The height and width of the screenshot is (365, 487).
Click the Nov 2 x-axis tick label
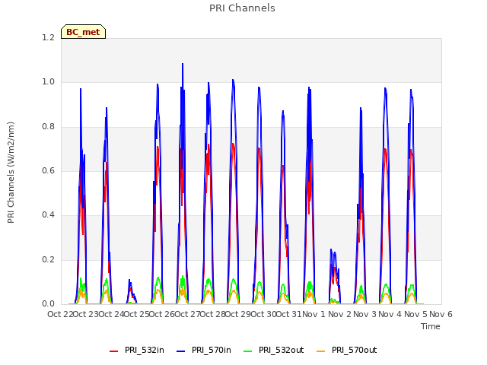(x=339, y=314)
